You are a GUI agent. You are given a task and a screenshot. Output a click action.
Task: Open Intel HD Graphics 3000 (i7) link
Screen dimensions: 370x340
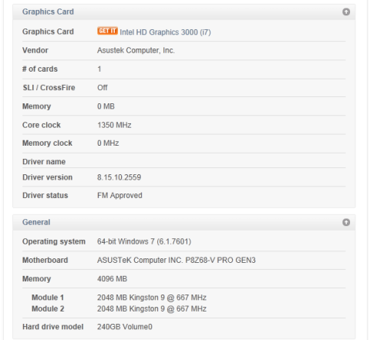tap(165, 32)
